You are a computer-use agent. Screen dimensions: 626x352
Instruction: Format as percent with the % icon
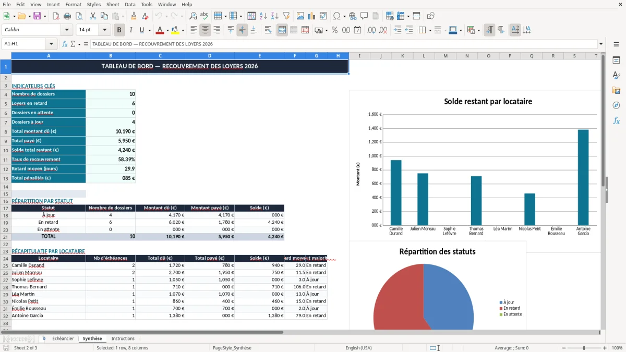coord(334,30)
